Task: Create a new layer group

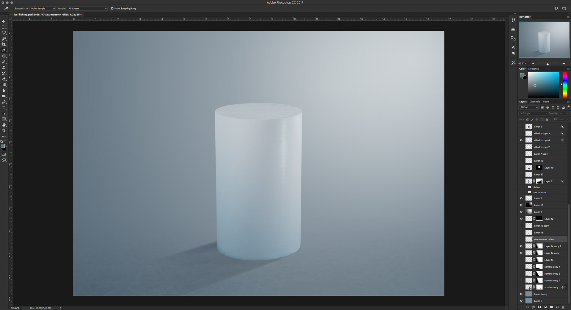Action: point(551,307)
